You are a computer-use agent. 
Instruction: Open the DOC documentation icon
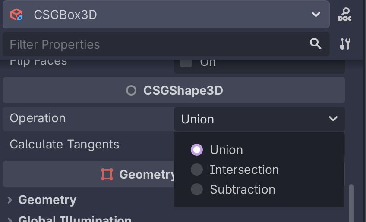[345, 15]
